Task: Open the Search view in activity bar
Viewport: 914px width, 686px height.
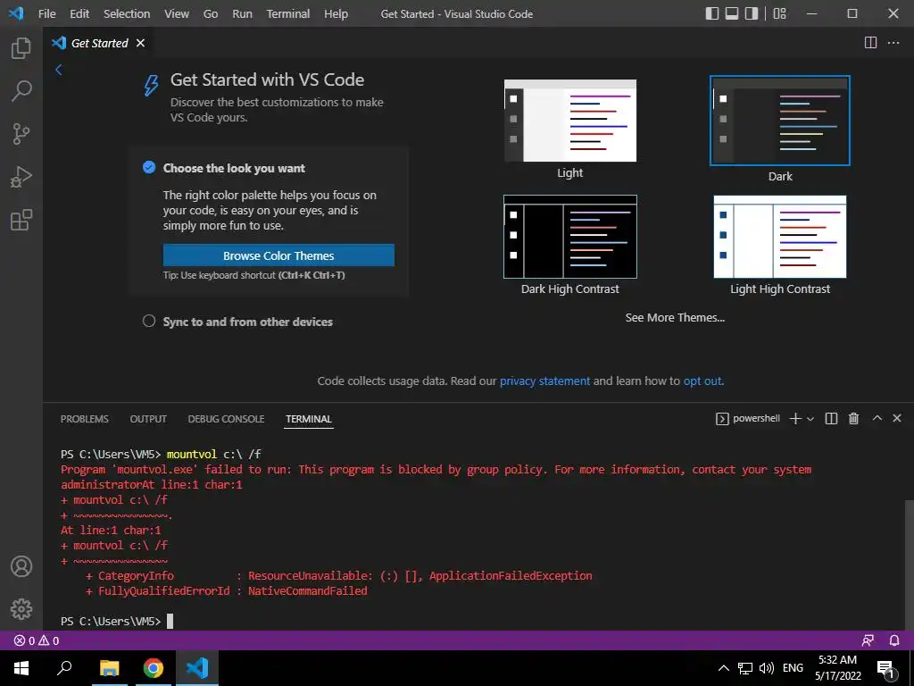Action: [21, 91]
